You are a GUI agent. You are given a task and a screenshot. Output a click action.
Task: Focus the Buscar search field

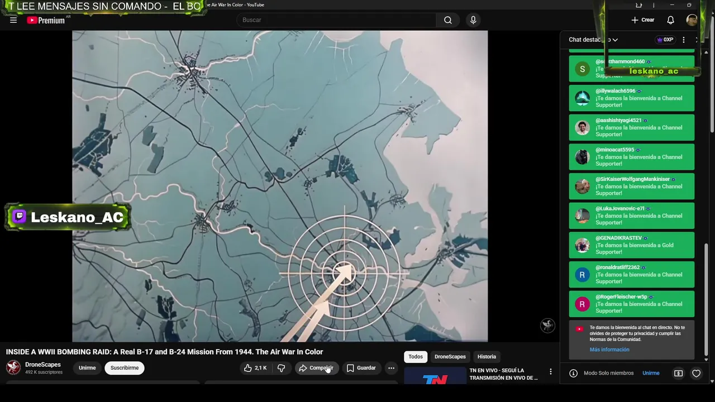tap(337, 20)
